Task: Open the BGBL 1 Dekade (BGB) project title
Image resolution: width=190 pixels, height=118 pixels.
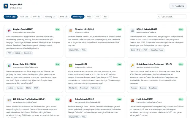Action: (147, 29)
